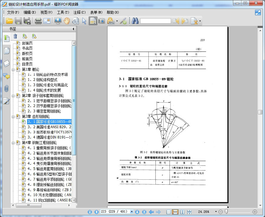
Task: Open the Comments side panel icon
Action: (x=6, y=76)
